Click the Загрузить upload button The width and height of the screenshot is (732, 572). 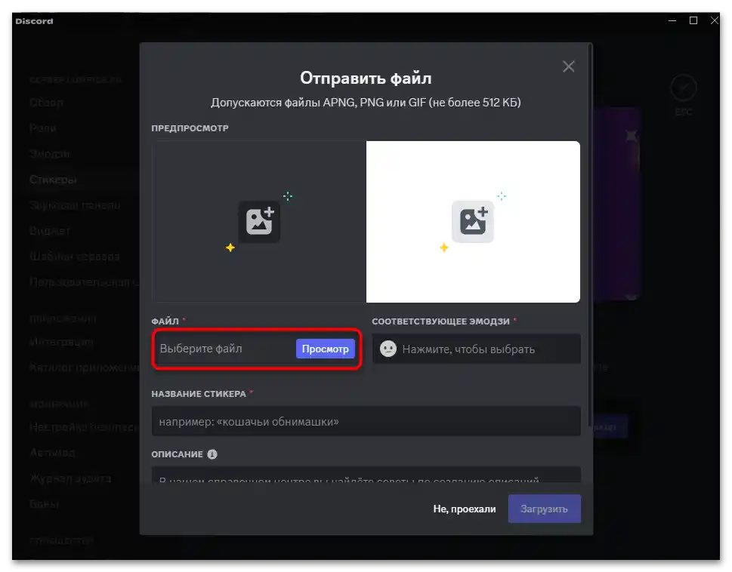(x=545, y=509)
